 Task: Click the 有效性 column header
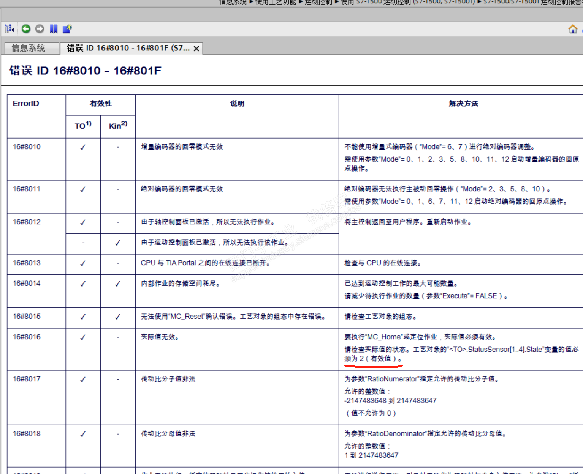coord(101,103)
